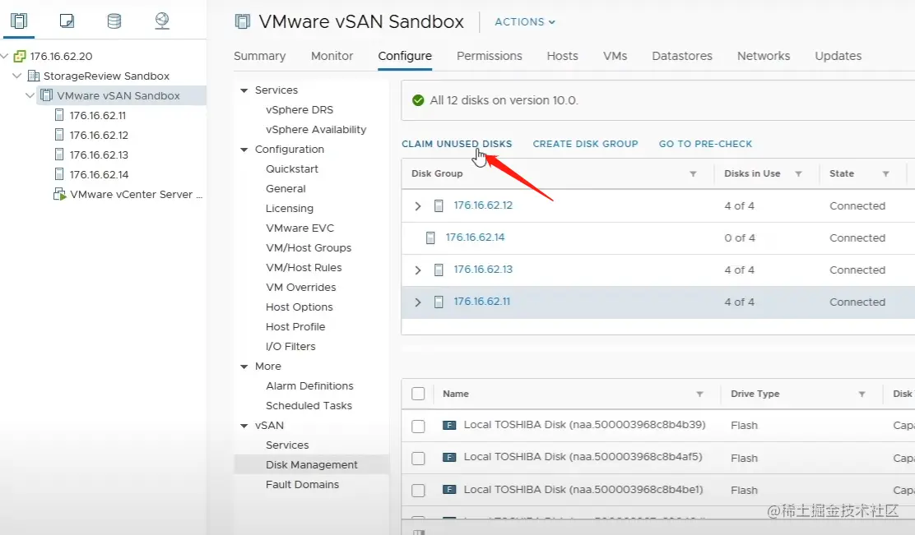This screenshot has width=915, height=535.
Task: Switch to the Permissions tab
Action: click(x=489, y=56)
